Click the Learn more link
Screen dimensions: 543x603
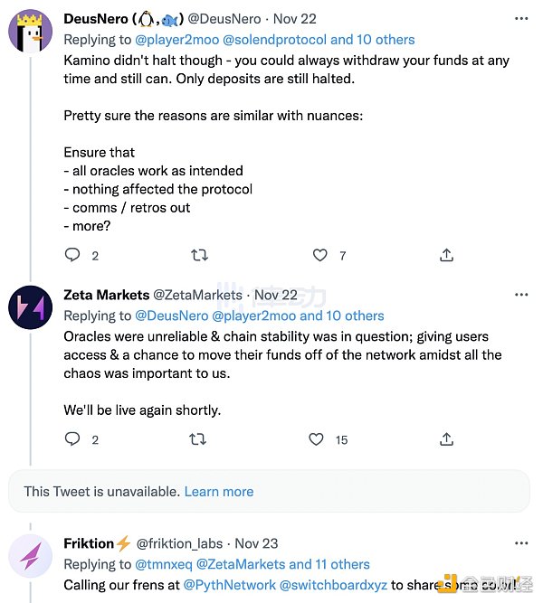pos(219,492)
